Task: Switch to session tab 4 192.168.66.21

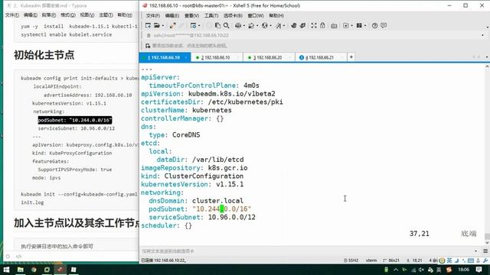Action: (320, 58)
